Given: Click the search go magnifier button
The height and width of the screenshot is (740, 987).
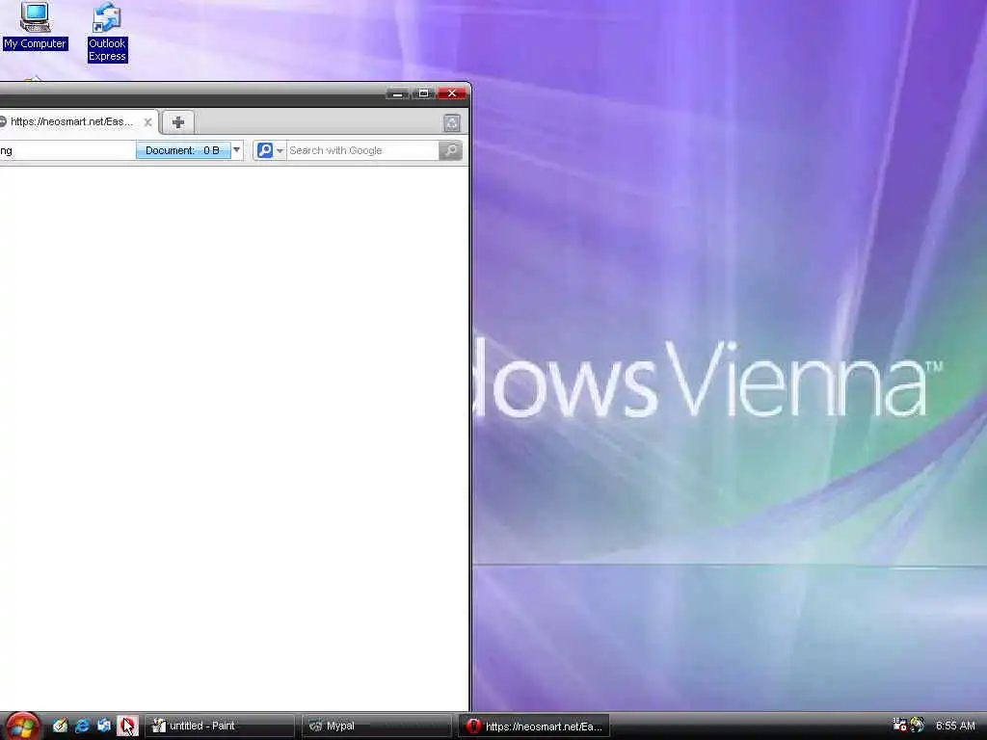Looking at the screenshot, I should [x=451, y=150].
